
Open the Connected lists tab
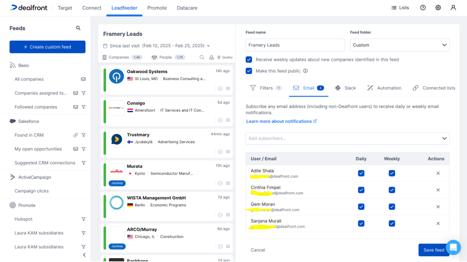click(x=434, y=88)
